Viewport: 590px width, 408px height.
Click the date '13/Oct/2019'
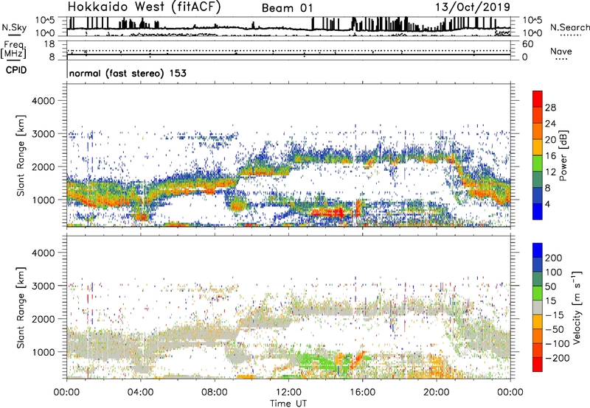[x=473, y=7]
